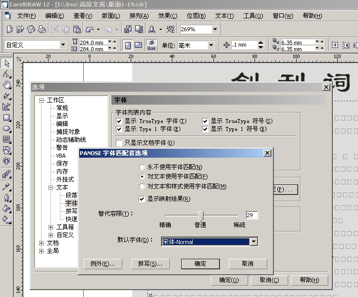Click the Open file icon
Image resolution: width=358 pixels, height=297 pixels.
point(20,29)
